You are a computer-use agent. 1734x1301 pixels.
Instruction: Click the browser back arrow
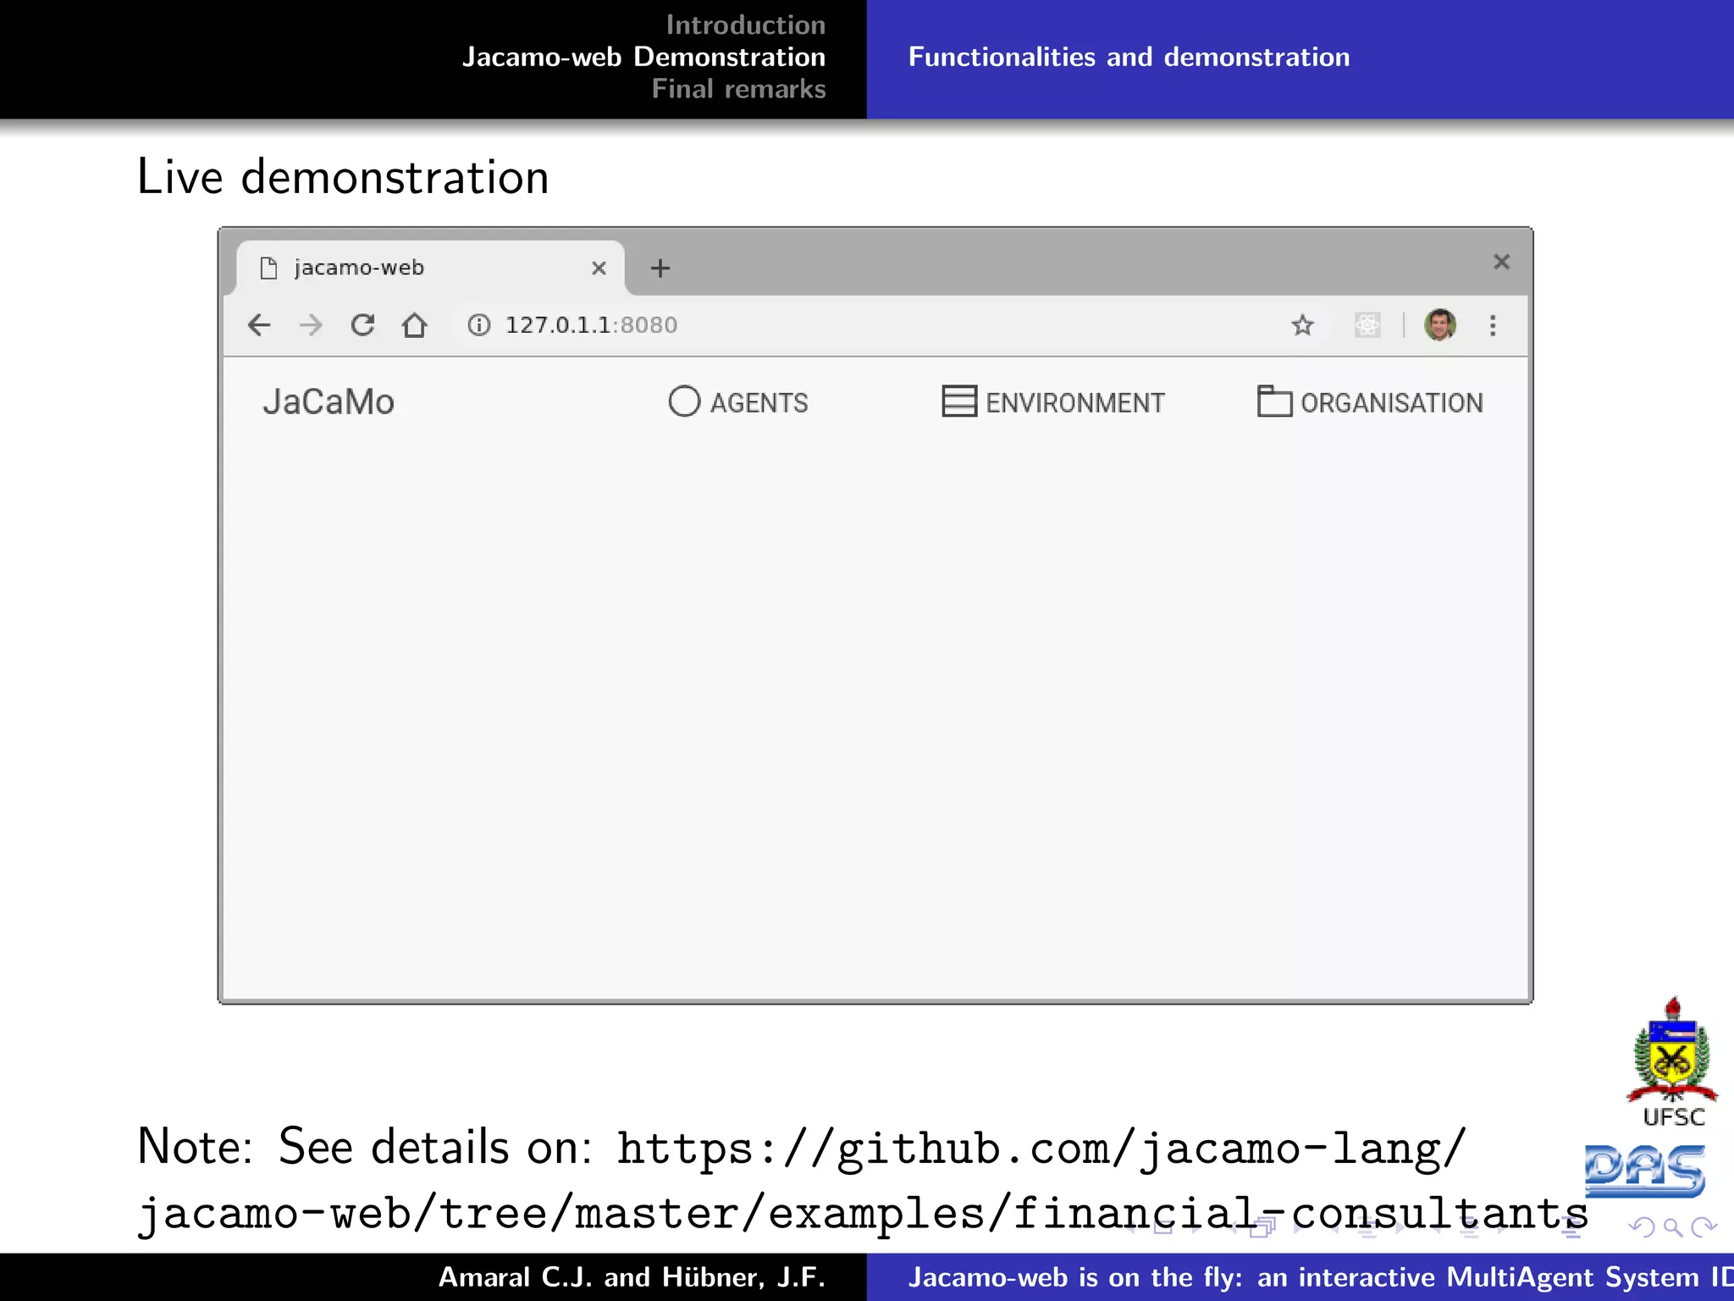point(259,325)
